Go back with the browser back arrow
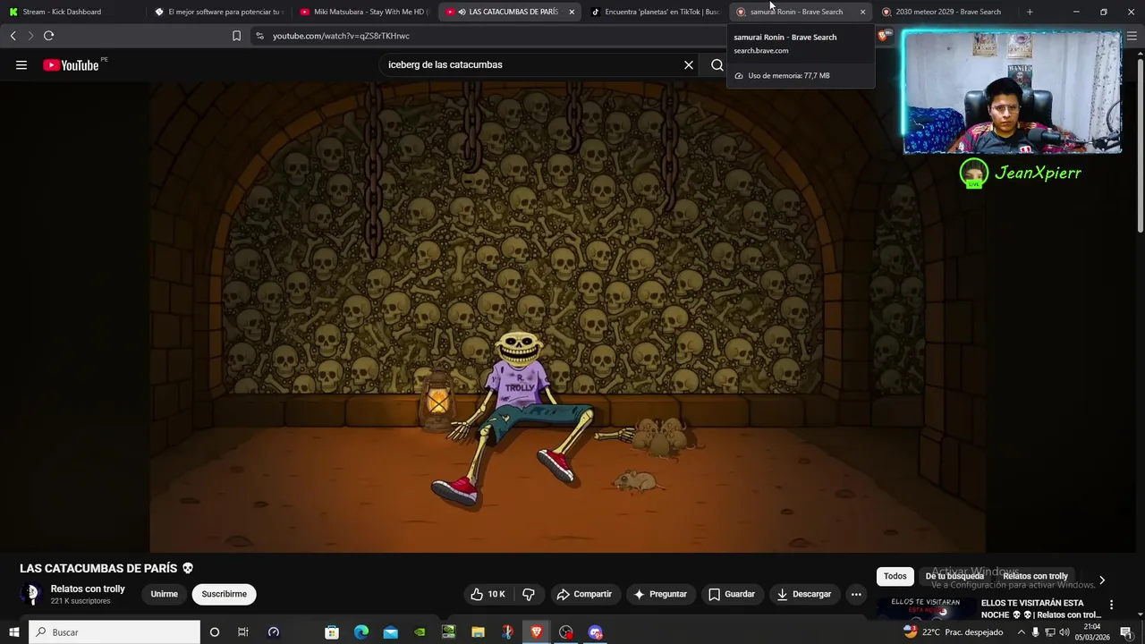 click(x=13, y=36)
